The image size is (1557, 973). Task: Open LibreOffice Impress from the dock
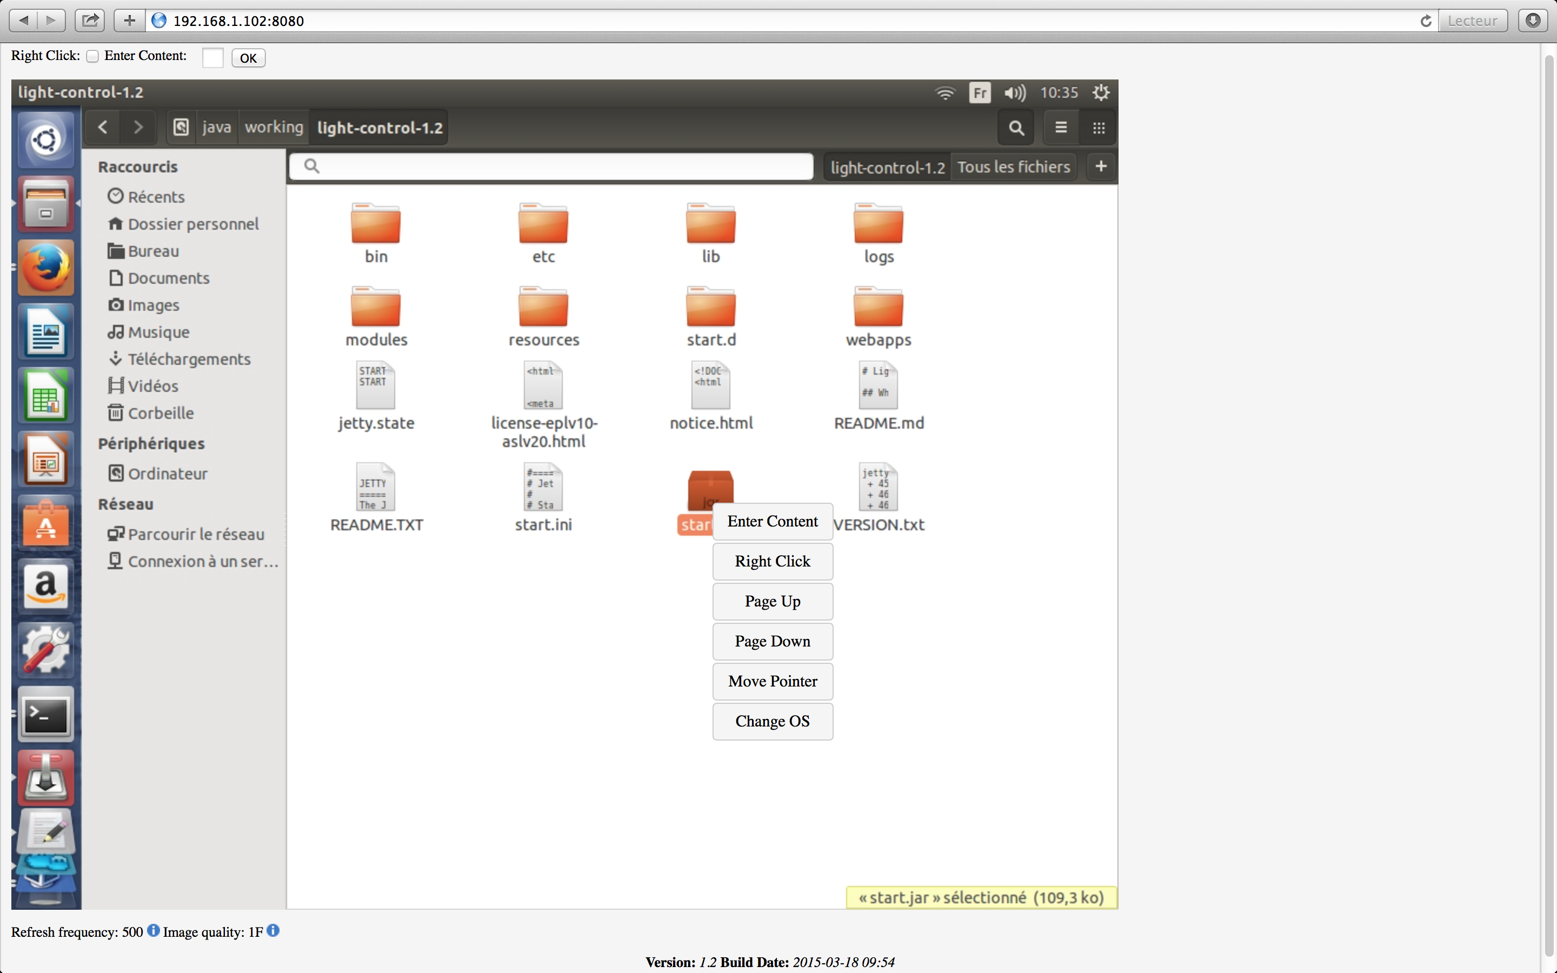pyautogui.click(x=45, y=459)
